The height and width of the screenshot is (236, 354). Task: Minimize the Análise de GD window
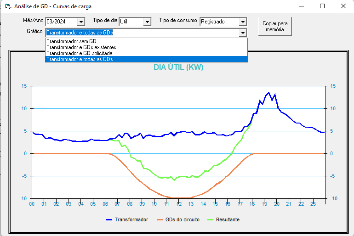[x=302, y=6]
